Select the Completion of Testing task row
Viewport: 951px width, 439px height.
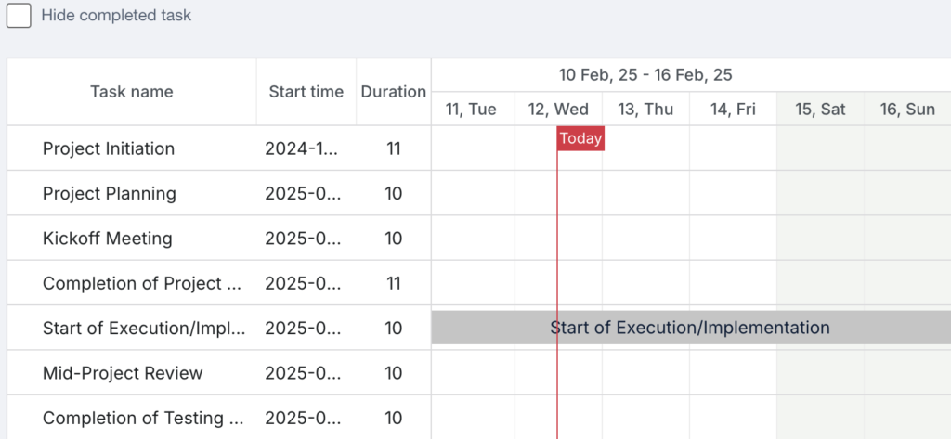pos(219,418)
